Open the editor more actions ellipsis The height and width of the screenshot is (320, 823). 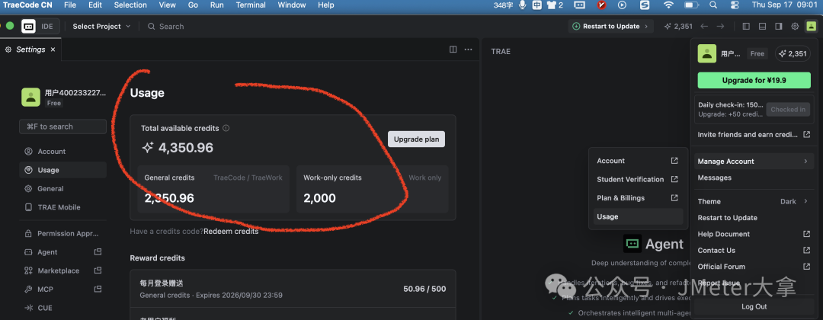pyautogui.click(x=468, y=50)
